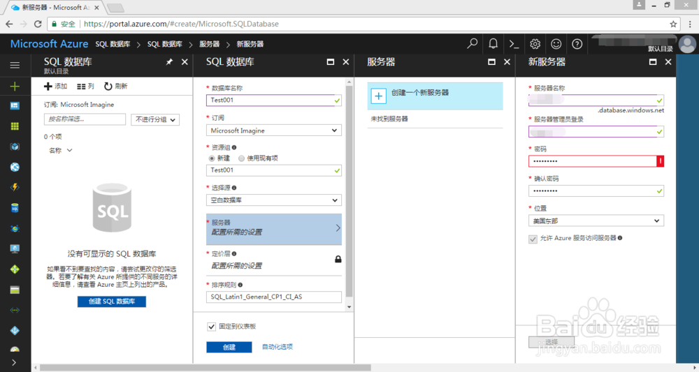Click the account avatar in top right
The image size is (699, 372).
click(687, 44)
